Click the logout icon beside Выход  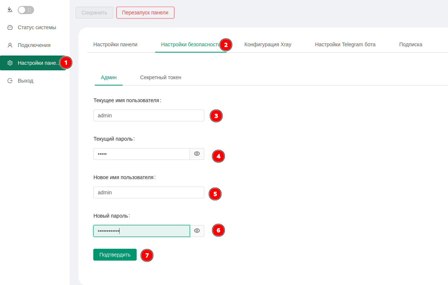pos(10,81)
